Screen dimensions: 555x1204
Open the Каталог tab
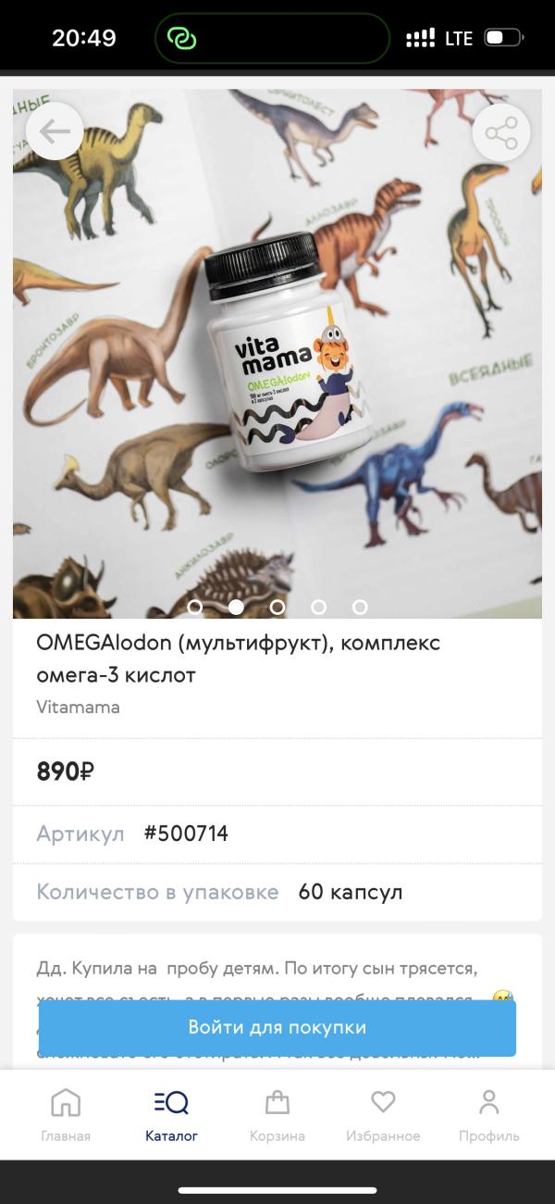pos(171,1115)
